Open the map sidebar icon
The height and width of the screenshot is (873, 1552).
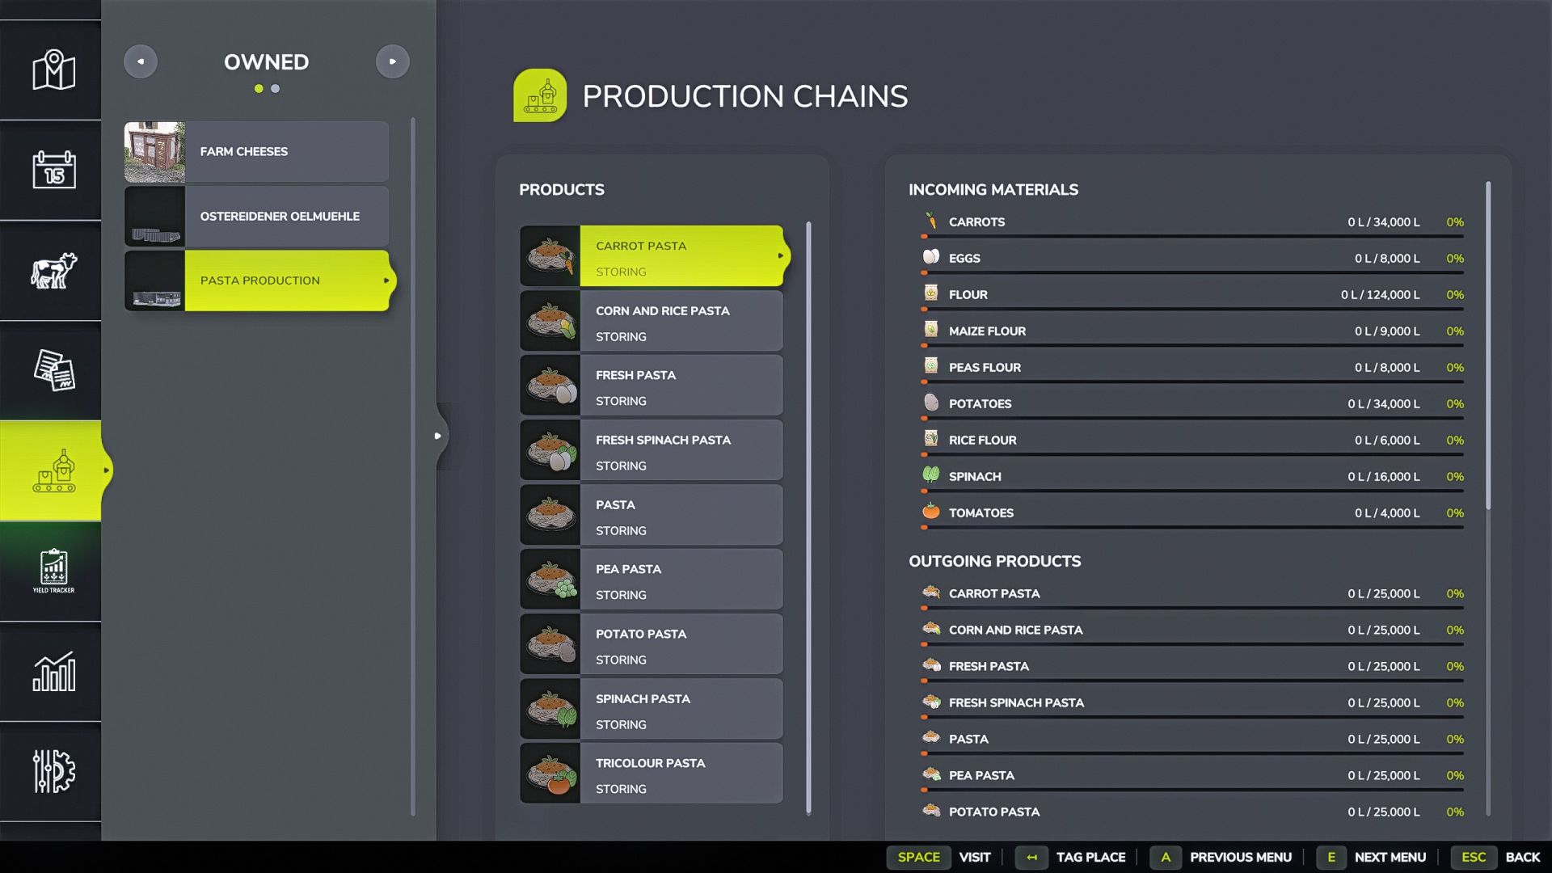point(53,70)
